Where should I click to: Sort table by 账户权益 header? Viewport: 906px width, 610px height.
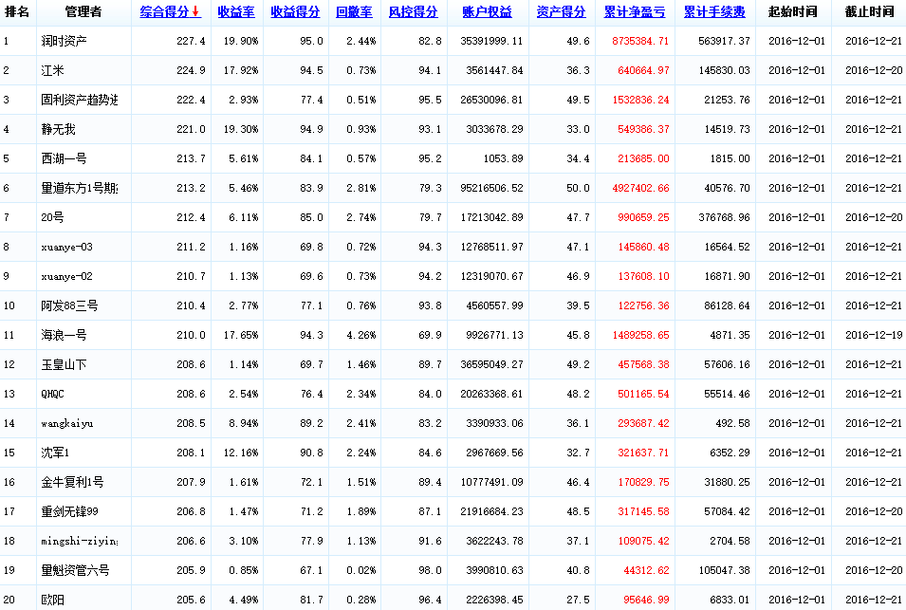tap(487, 11)
